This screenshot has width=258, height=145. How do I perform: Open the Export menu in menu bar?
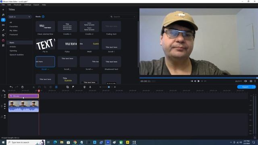point(36,5)
